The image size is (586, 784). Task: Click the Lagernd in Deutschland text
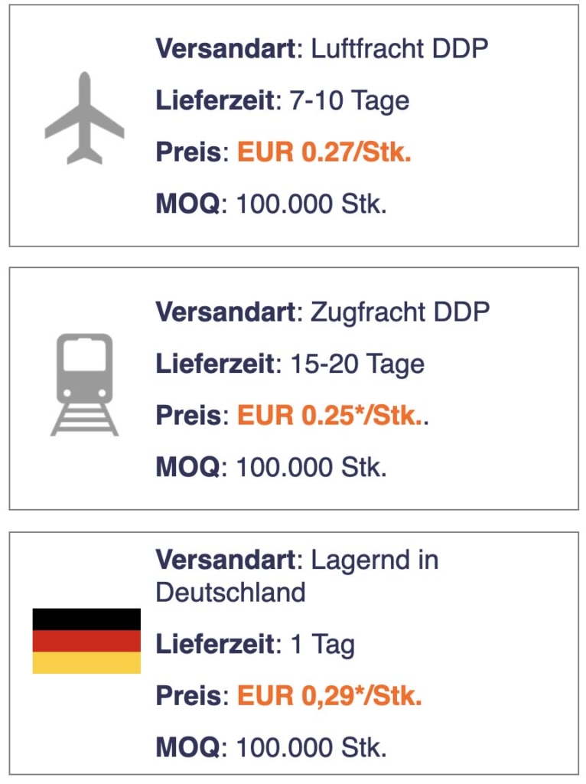[298, 576]
